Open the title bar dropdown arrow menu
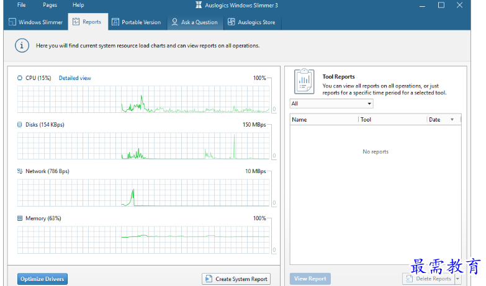The image size is (486, 286). click(406, 5)
